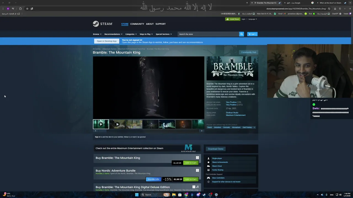The image size is (353, 198).
Task: Select the second trailer video thumbnail
Action: [x=117, y=124]
